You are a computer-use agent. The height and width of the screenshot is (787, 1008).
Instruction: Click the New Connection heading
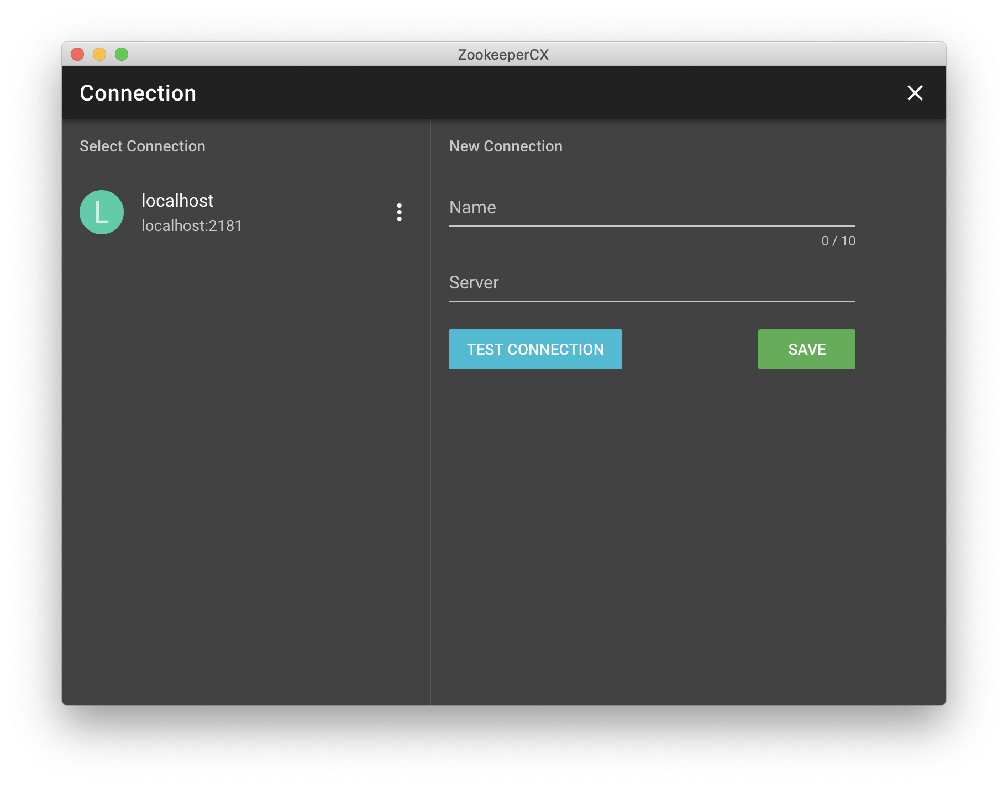coord(505,146)
